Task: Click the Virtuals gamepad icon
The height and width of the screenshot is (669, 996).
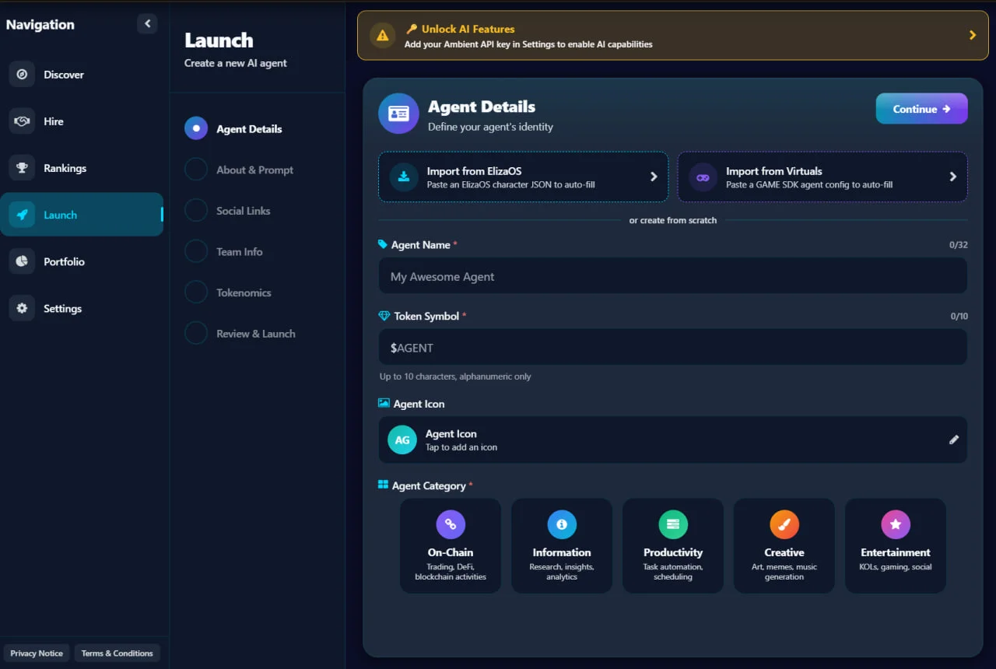Action: coord(703,177)
